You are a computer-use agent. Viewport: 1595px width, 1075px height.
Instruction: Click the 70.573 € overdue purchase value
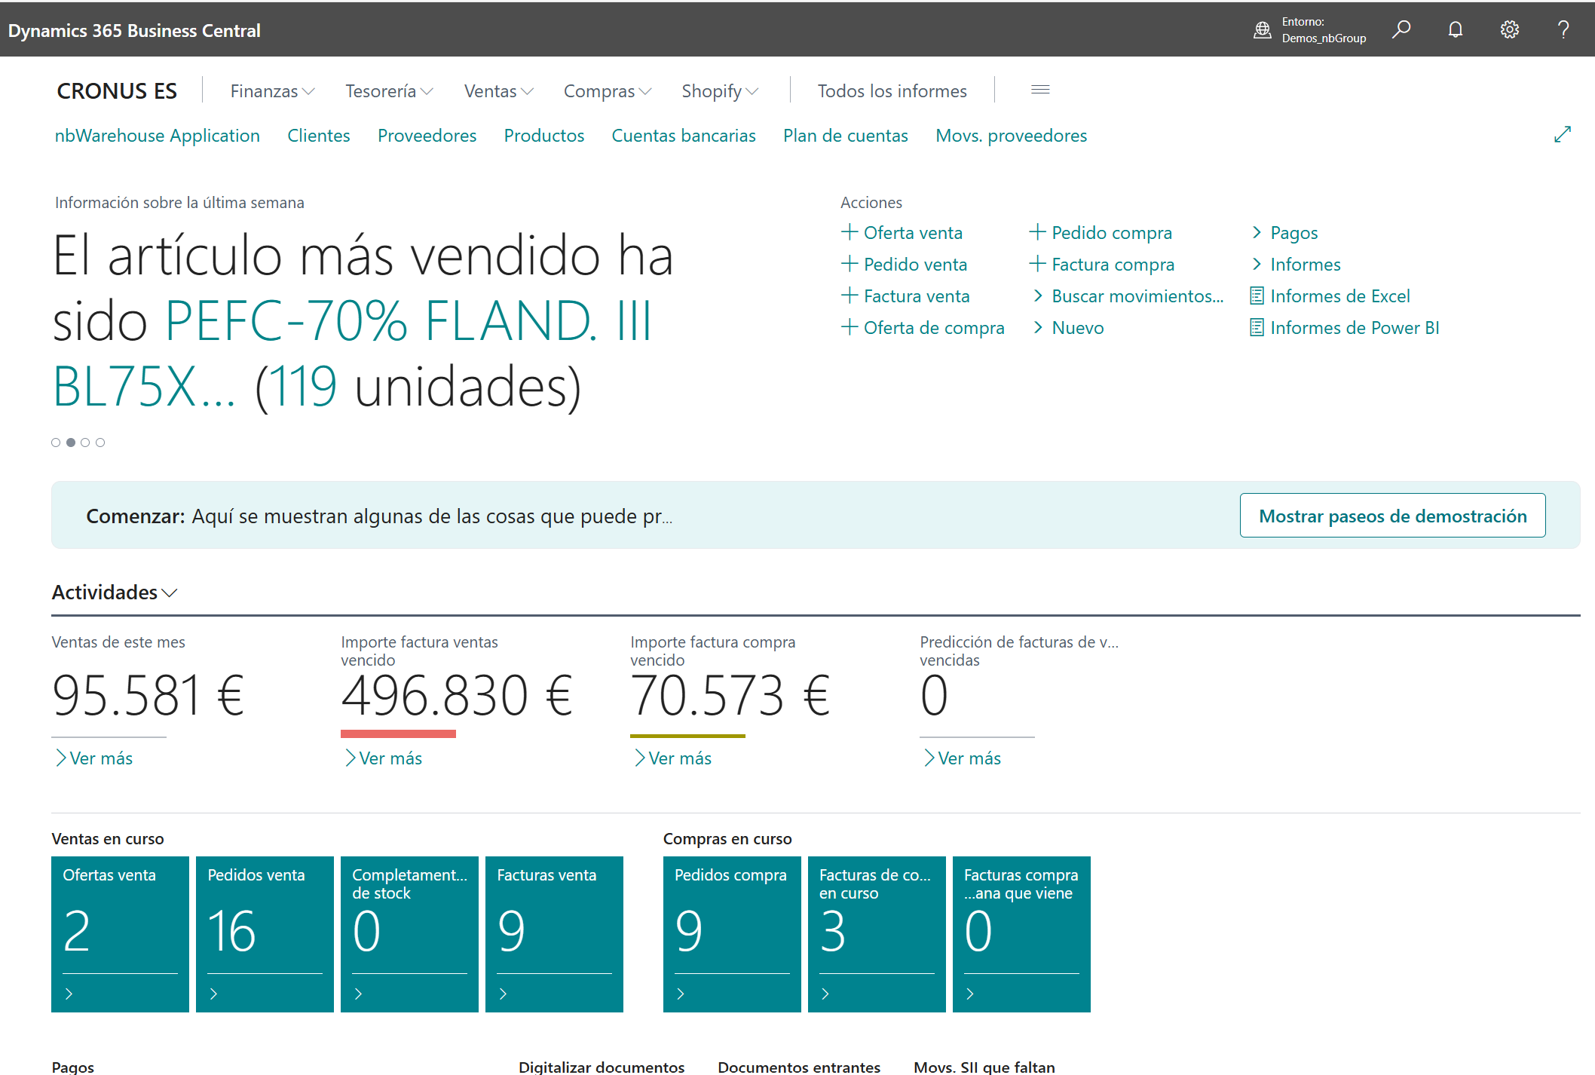pyautogui.click(x=730, y=695)
